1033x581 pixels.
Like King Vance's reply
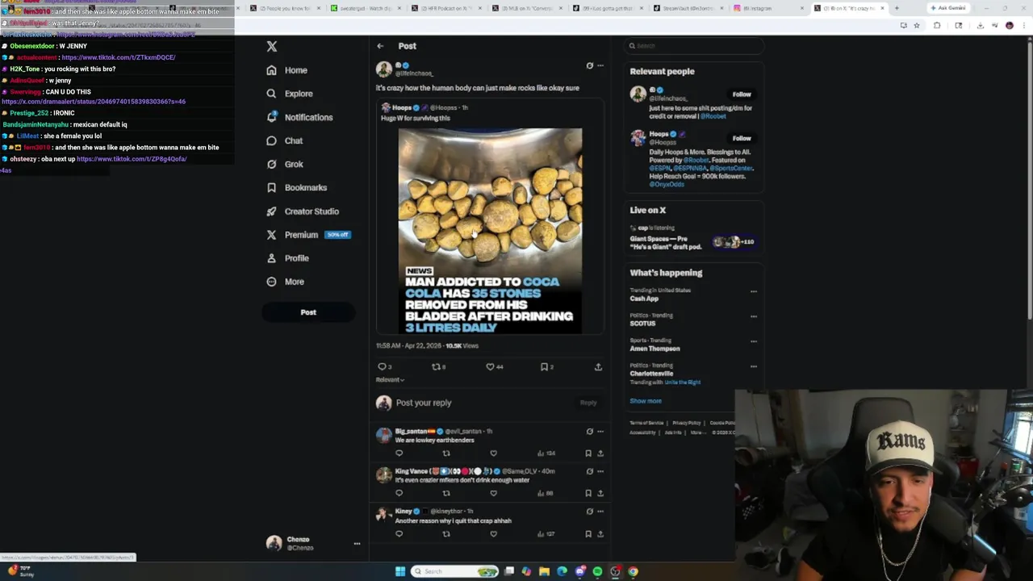click(493, 493)
